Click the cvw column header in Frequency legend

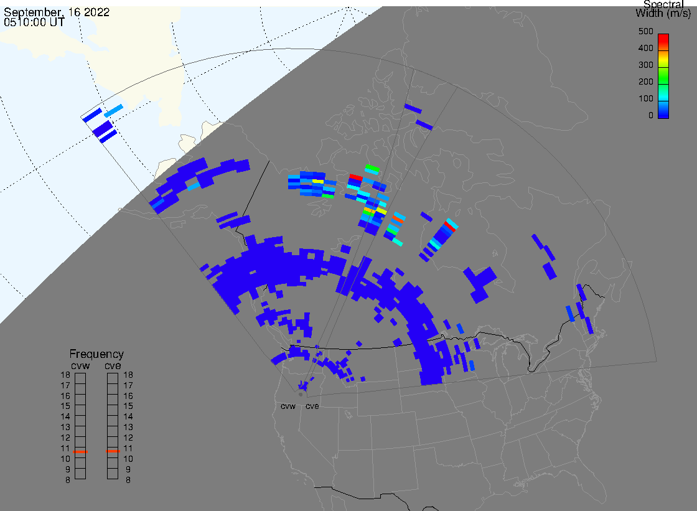coord(80,366)
